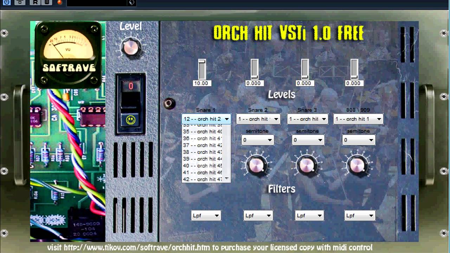Screen dimensions: 450x253
Task: Click the cube preset browser icon
Action: click(131, 2)
